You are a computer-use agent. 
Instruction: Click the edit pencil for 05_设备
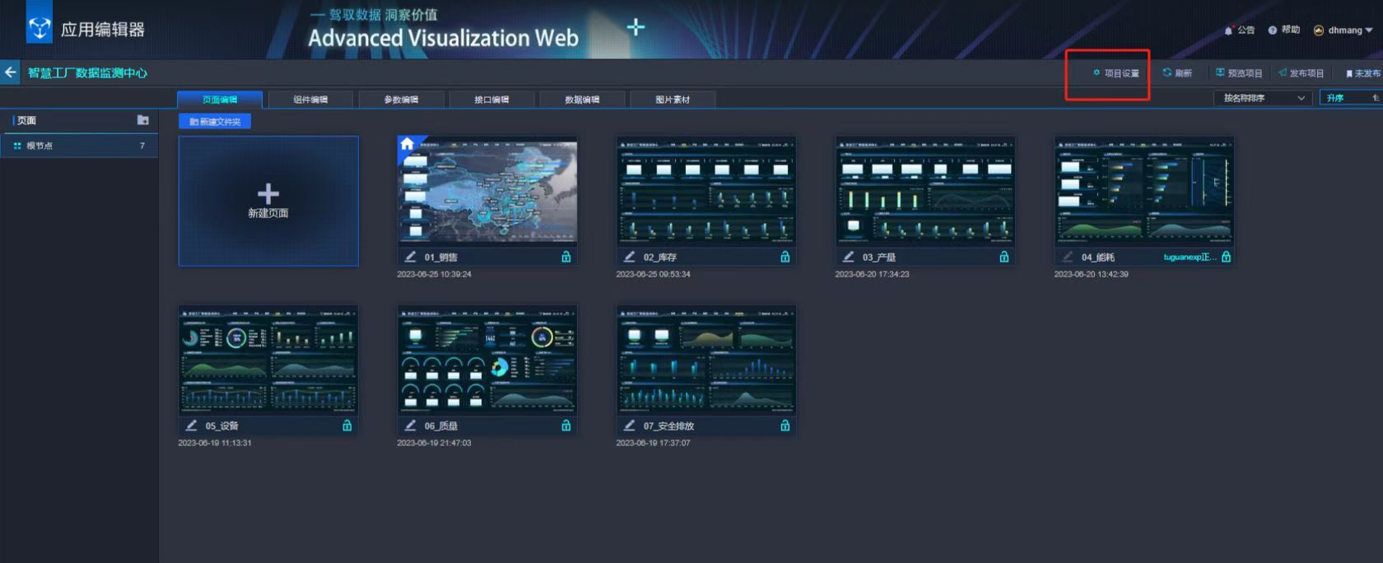191,426
